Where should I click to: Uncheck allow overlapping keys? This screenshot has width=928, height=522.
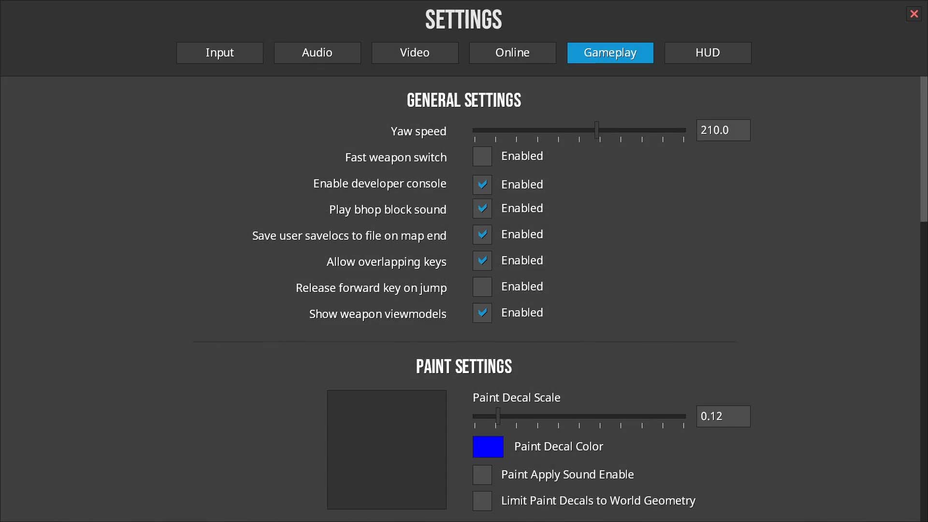[482, 261]
